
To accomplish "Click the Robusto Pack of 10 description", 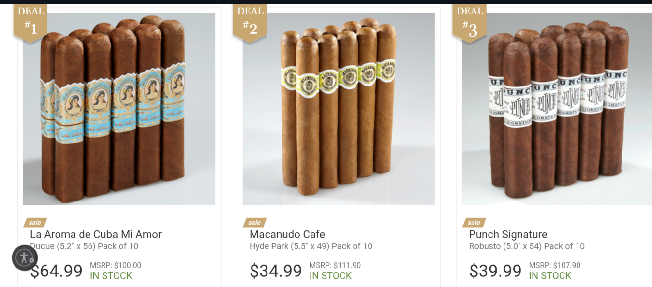I will (x=527, y=246).
